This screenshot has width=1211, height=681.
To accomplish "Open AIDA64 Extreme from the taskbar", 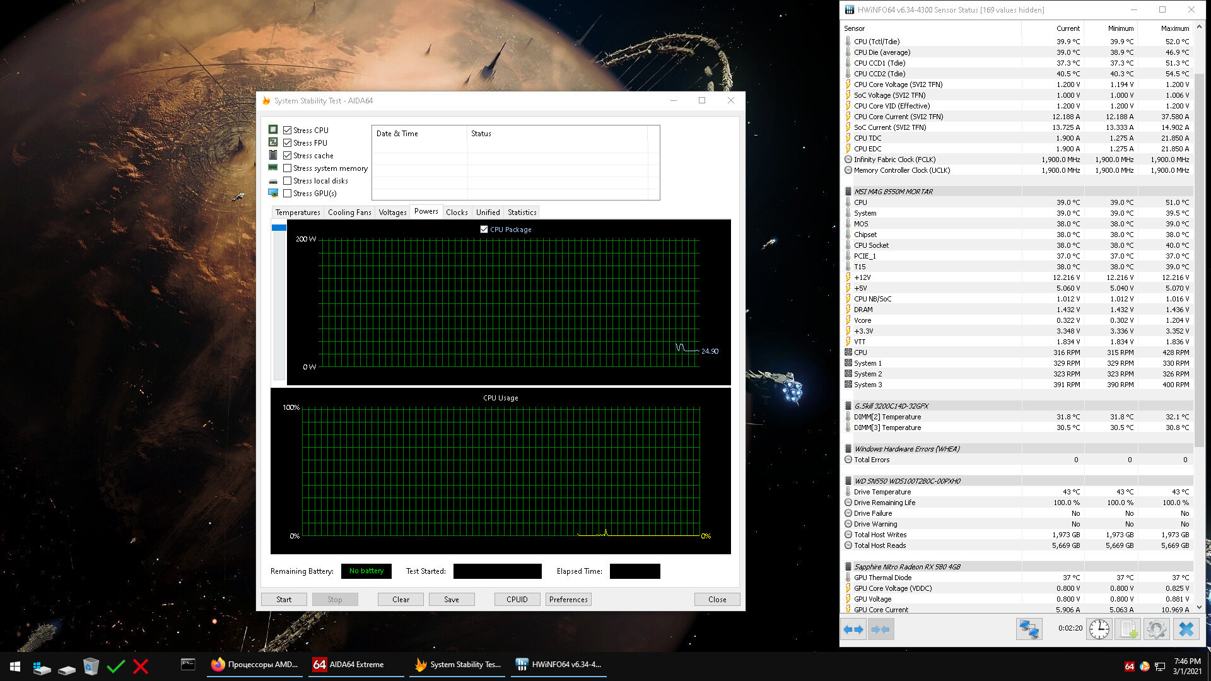I will pos(349,665).
